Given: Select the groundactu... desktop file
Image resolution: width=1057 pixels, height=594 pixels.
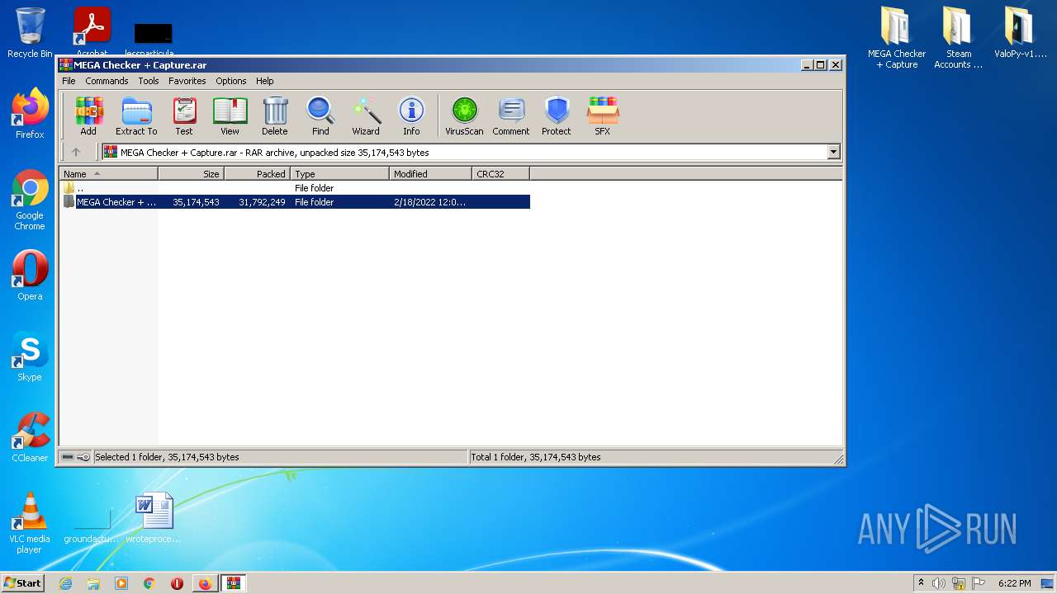Looking at the screenshot, I should (x=92, y=524).
